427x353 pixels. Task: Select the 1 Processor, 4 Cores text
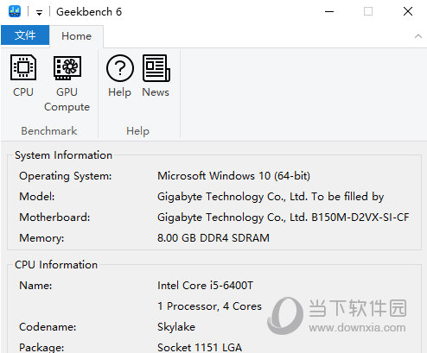(x=209, y=306)
